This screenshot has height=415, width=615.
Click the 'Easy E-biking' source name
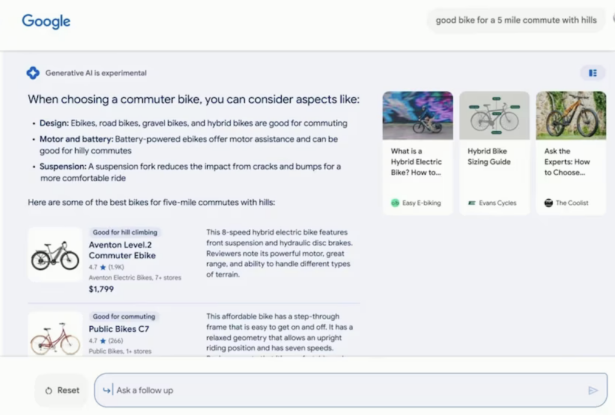coord(422,203)
